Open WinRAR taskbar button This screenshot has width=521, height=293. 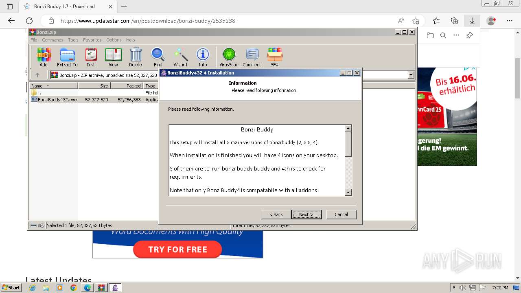pos(101,288)
